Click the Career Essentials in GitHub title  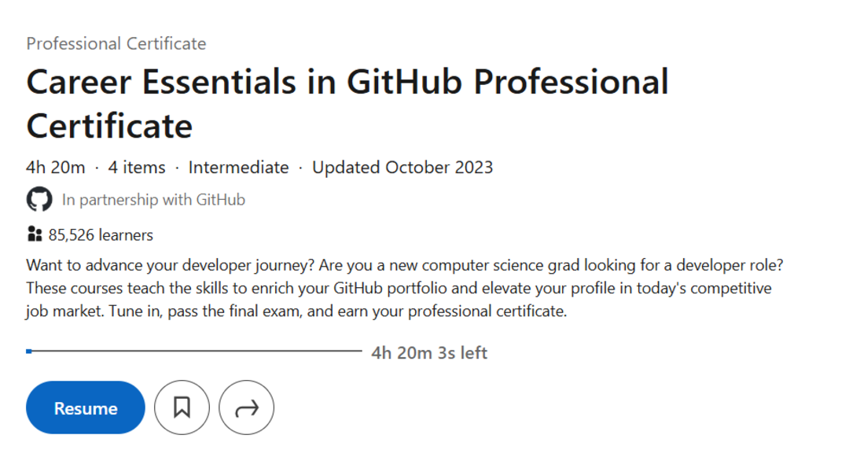coord(347,83)
